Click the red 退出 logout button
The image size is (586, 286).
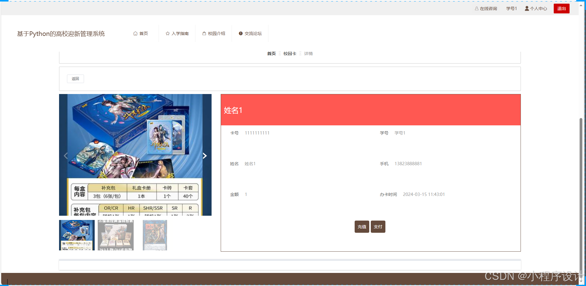click(561, 9)
